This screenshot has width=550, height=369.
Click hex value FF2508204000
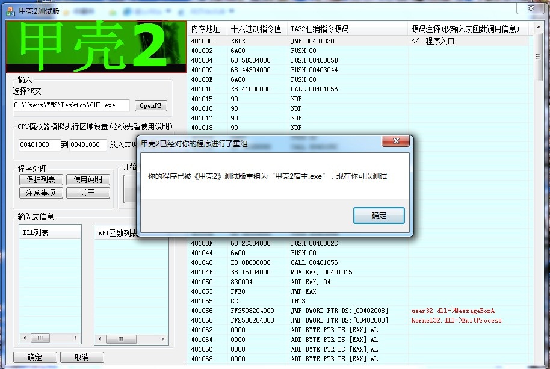click(x=252, y=311)
